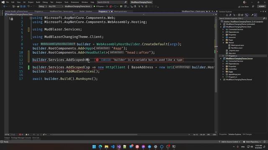Screen dimensions: 268x150
Task: Open the File menu
Action: pos(8,2)
